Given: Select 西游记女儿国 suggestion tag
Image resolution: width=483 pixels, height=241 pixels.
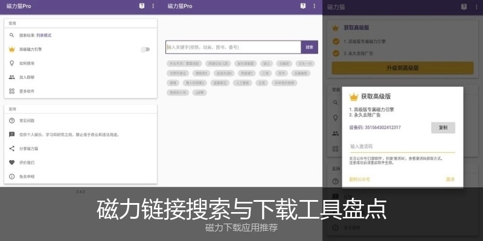Looking at the screenshot, I should [x=218, y=64].
